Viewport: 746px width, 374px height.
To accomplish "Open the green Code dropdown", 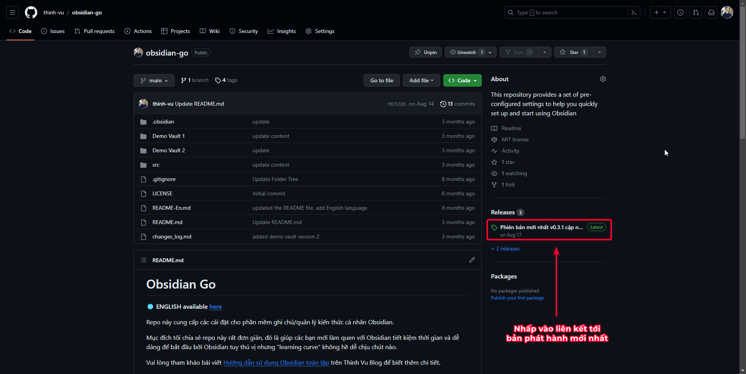I will pos(462,80).
